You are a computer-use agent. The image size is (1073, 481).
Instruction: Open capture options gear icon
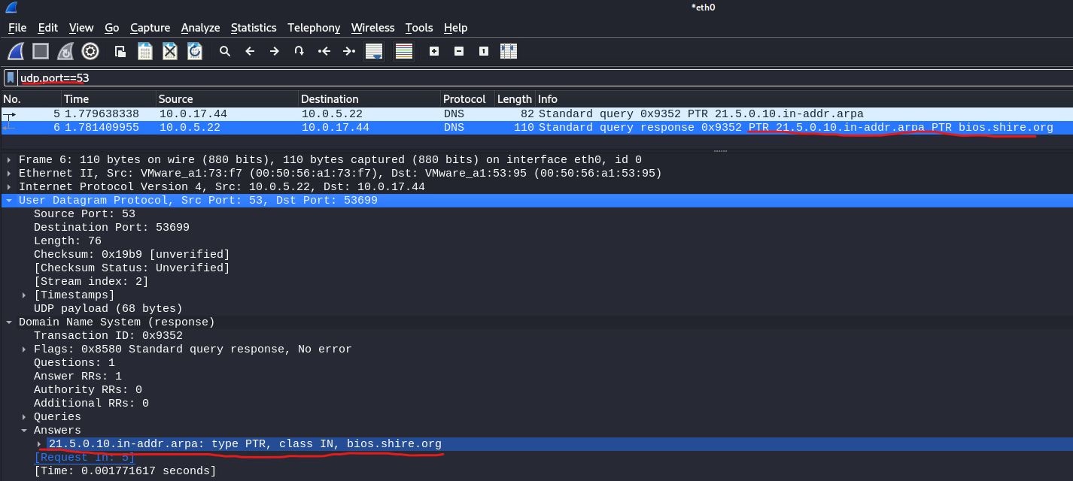pyautogui.click(x=90, y=51)
